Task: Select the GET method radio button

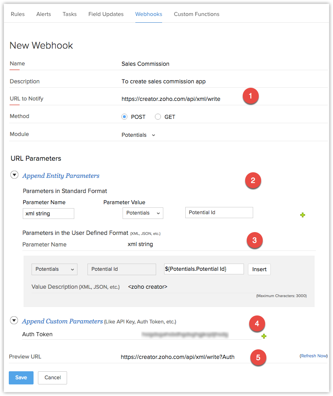Action: tap(158, 116)
